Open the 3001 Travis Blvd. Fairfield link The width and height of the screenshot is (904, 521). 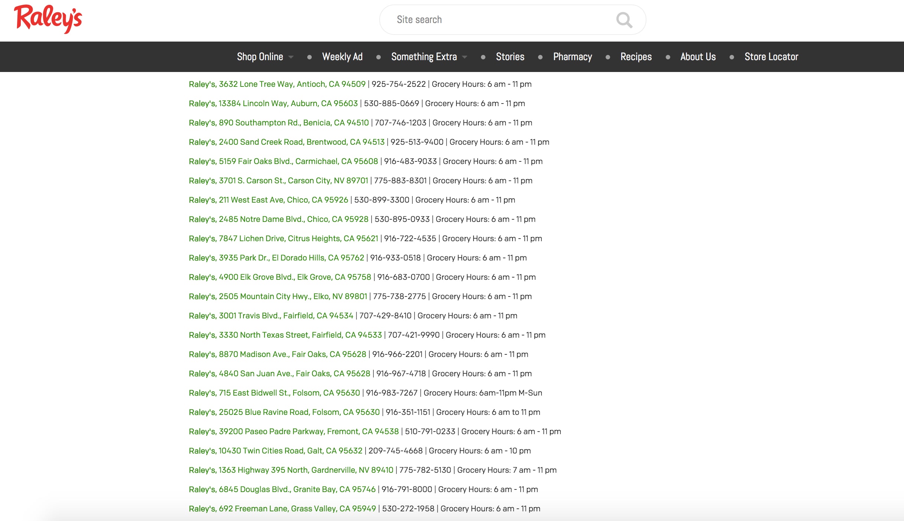click(271, 316)
